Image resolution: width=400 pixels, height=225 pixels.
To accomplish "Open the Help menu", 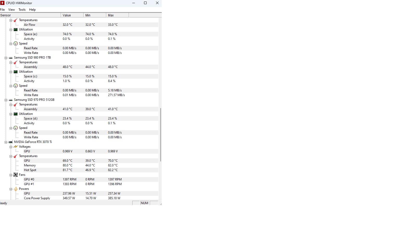I will tap(32, 10).
